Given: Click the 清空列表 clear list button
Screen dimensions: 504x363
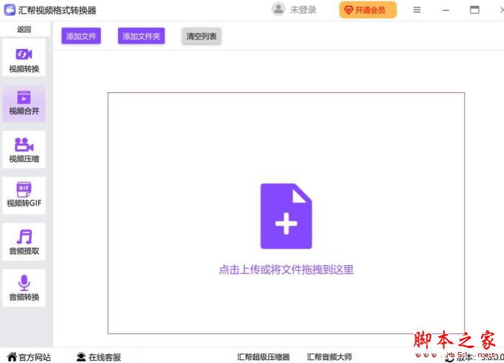Looking at the screenshot, I should [x=201, y=36].
